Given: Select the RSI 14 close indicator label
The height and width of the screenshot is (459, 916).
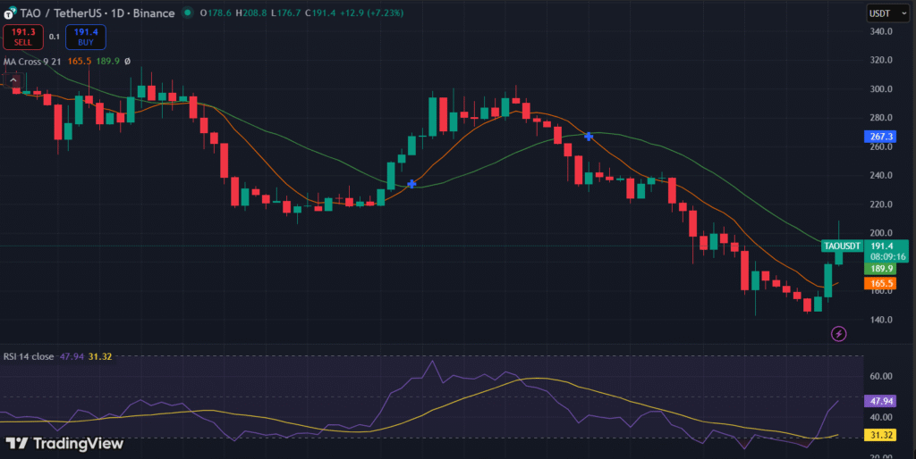Looking at the screenshot, I should tap(29, 356).
